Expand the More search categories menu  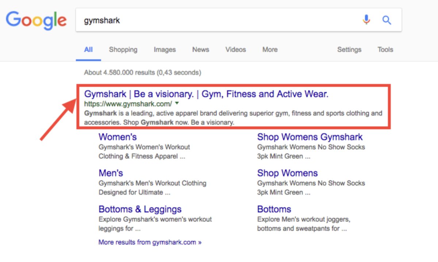[270, 50]
